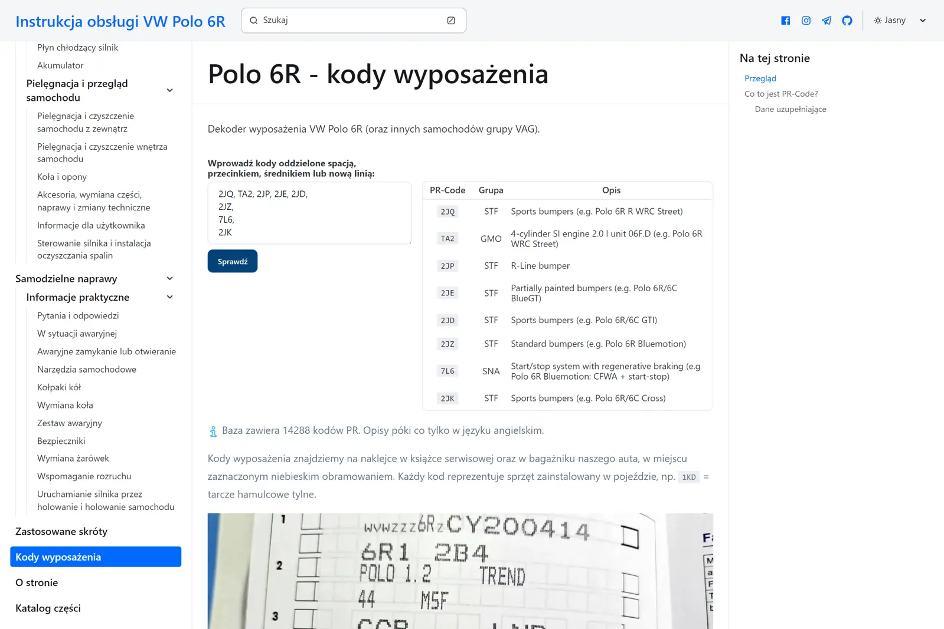Click the 2JE code badge
Screen dimensions: 944x629
tap(448, 293)
